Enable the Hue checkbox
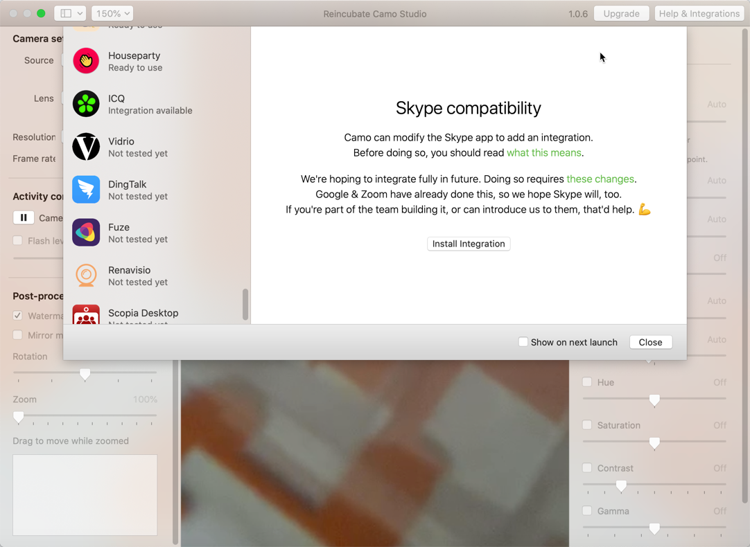Screen dimensions: 750x547 point(587,382)
